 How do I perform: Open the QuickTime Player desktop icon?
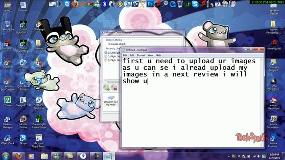[x=23, y=84]
